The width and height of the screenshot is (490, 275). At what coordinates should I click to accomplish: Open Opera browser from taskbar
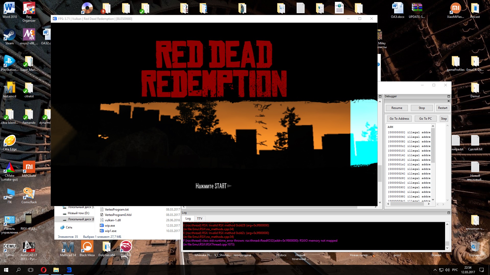tap(44, 270)
